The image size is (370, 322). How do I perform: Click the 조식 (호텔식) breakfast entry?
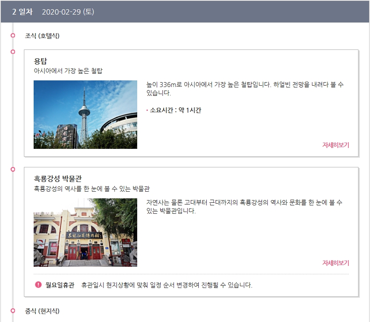pyautogui.click(x=42, y=36)
